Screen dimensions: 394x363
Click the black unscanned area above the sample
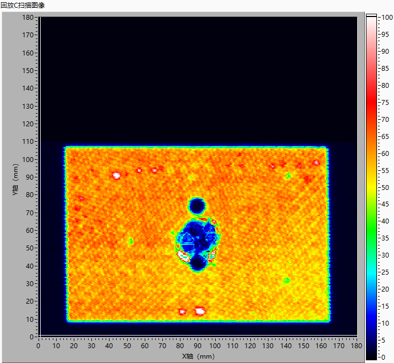pos(197,77)
